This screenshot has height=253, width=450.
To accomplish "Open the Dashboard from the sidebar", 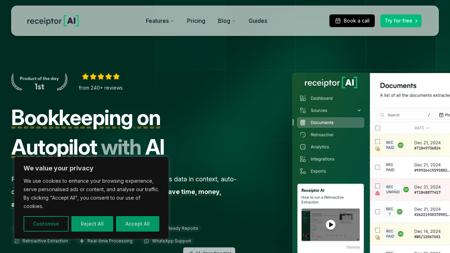I will [x=303, y=98].
